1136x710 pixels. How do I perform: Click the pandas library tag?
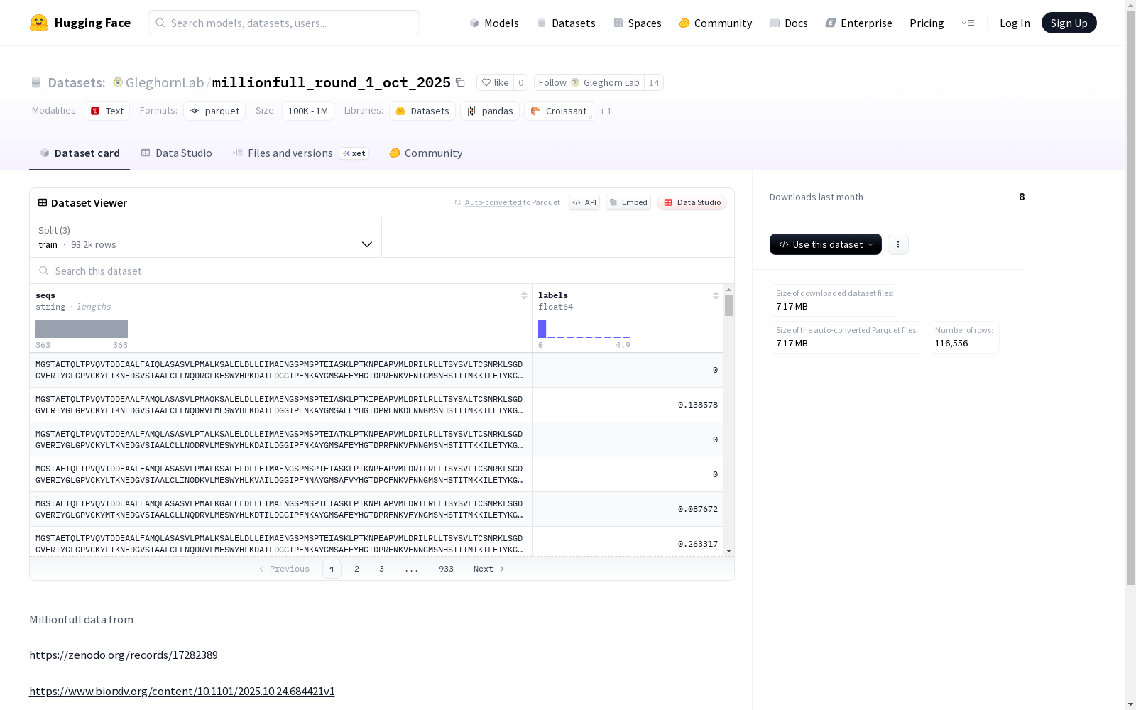pos(490,111)
